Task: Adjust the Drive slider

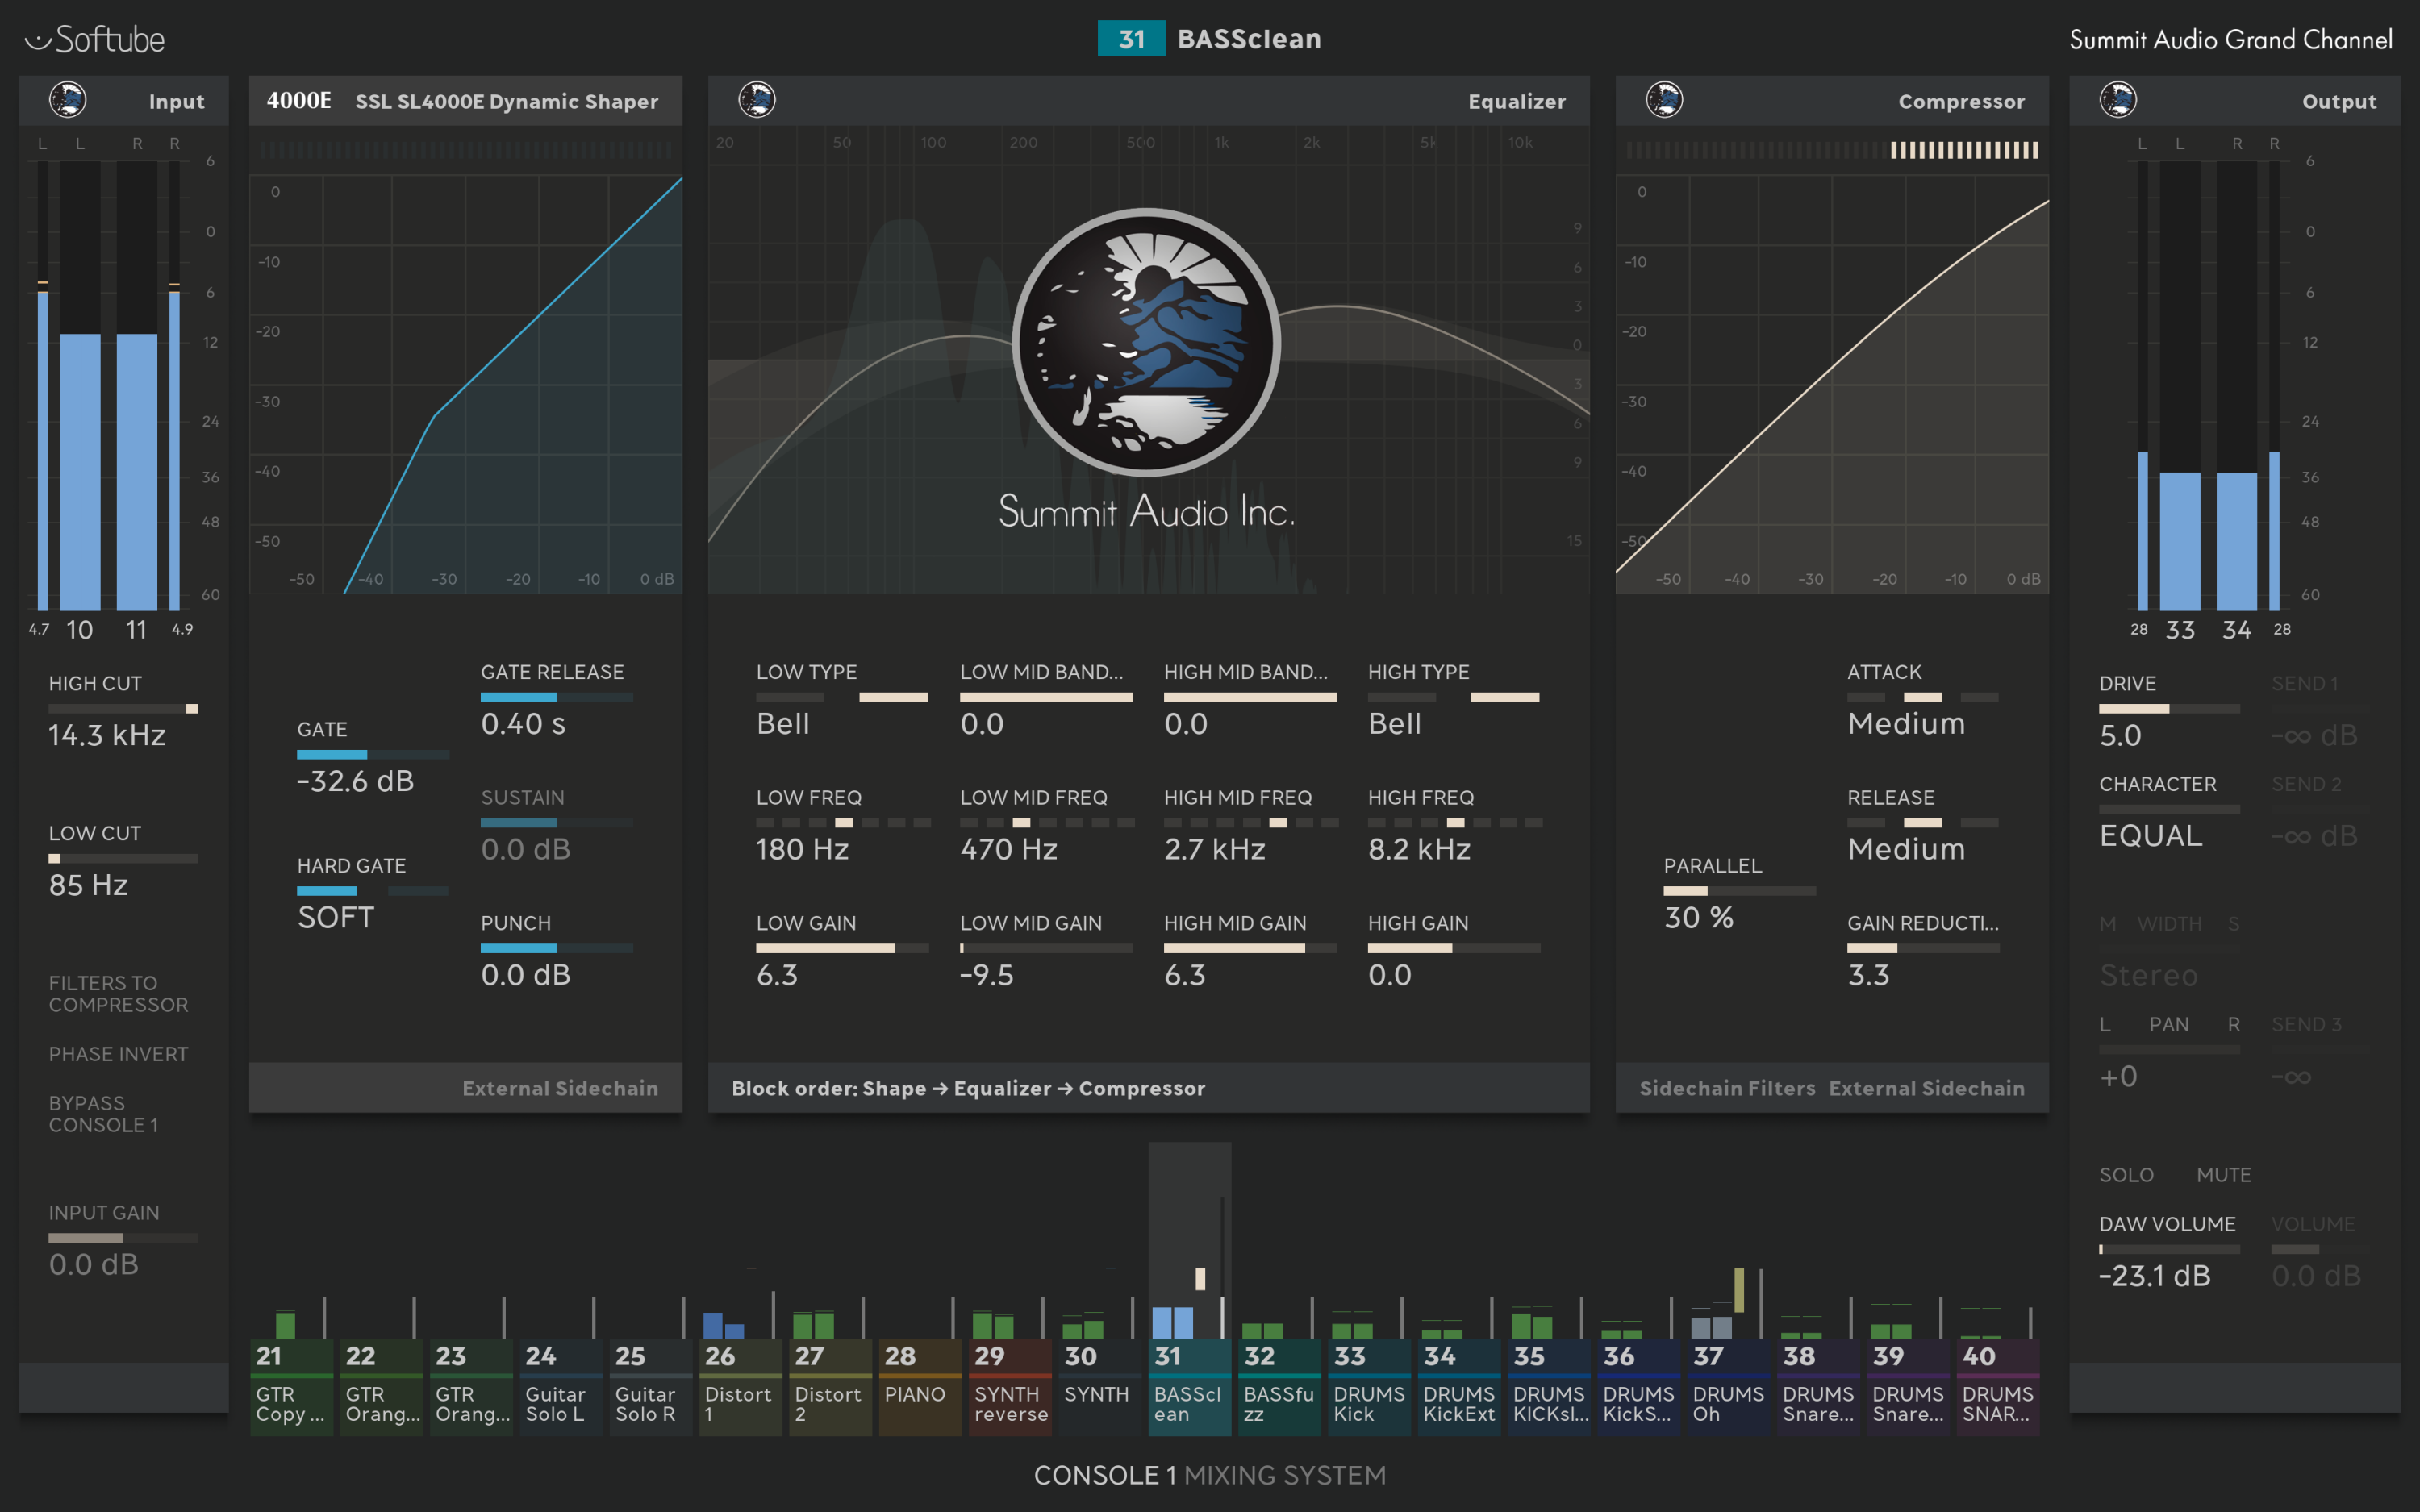Action: (2169, 709)
